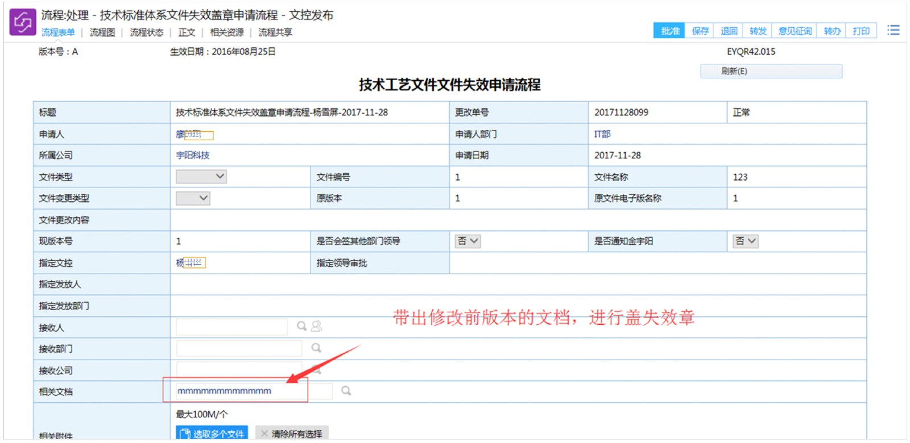This screenshot has height=443, width=910.
Task: Click the people picker icon for 接收人
Action: (x=317, y=326)
